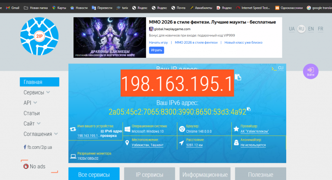
Task: Click the purple Войти login button
Action: point(311,71)
